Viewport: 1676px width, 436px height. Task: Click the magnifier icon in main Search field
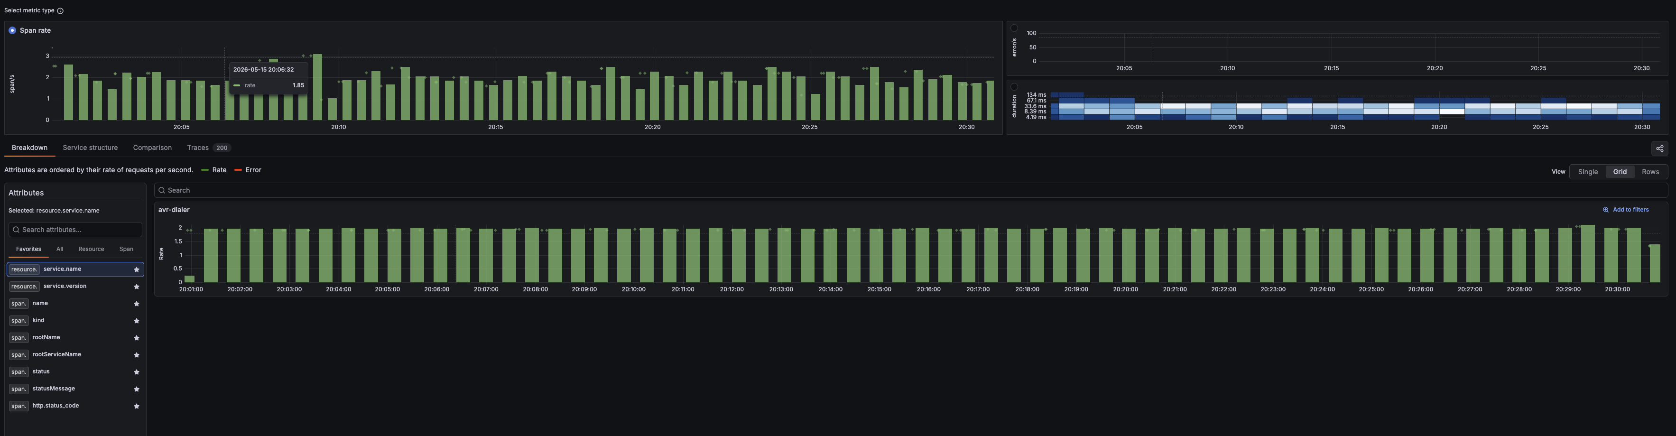[x=161, y=191]
